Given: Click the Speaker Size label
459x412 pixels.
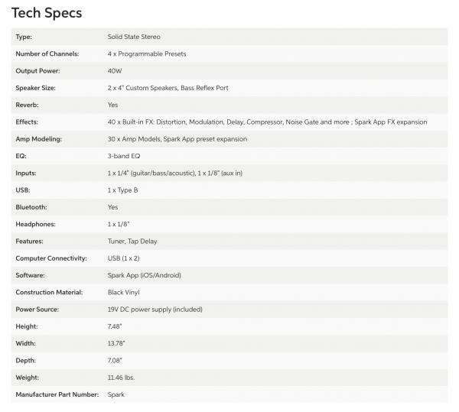Looking at the screenshot, I should tap(35, 88).
